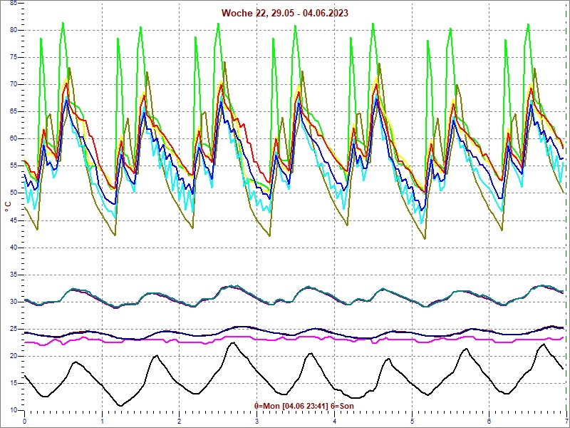Click the y-axis label 85

tap(13, 3)
